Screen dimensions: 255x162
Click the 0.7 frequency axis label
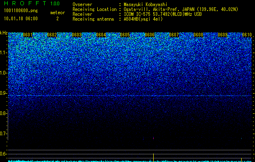click(4, 134)
